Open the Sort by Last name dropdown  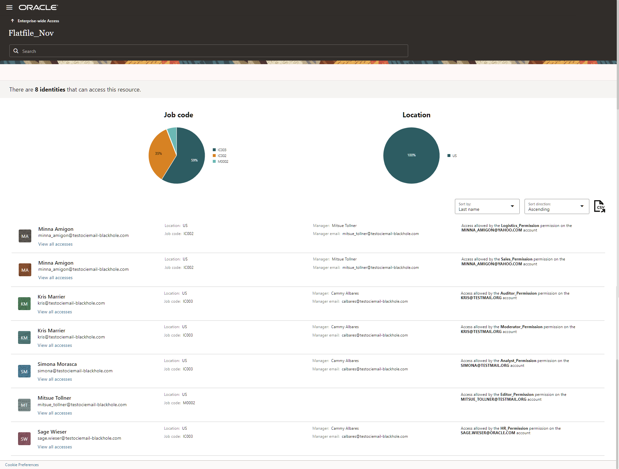[x=487, y=206]
